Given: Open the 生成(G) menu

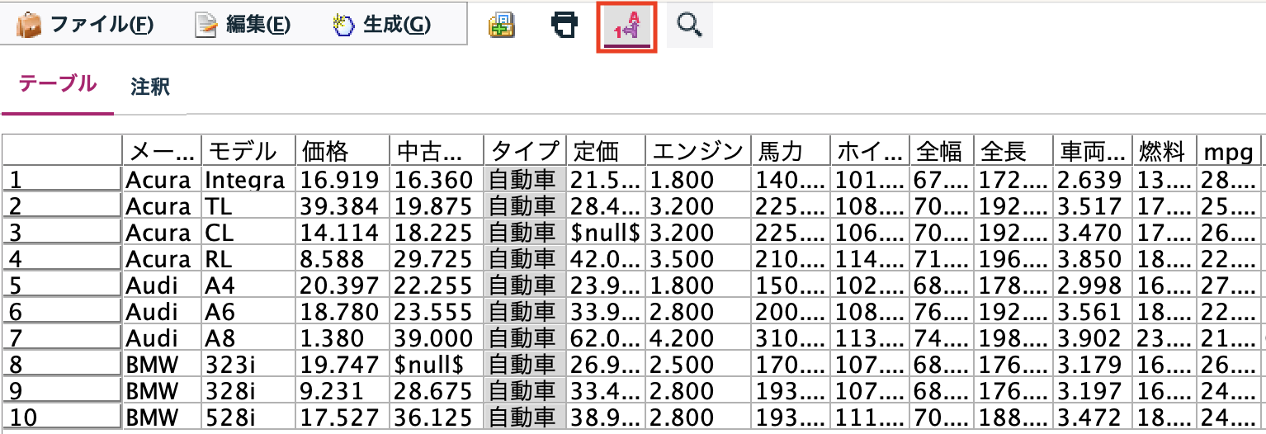Looking at the screenshot, I should tap(381, 25).
